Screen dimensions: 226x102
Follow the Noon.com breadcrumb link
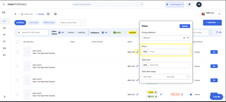29,14
